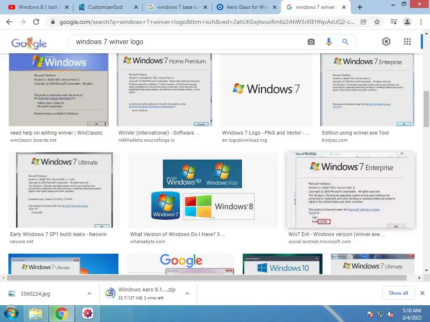
Task: Search by image with the camera icon
Action: click(311, 42)
